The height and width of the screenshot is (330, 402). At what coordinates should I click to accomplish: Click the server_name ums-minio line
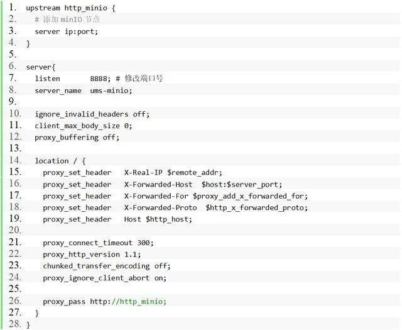84,91
